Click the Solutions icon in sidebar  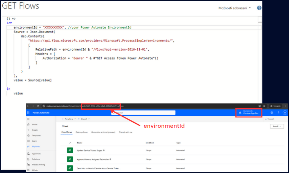28,159
